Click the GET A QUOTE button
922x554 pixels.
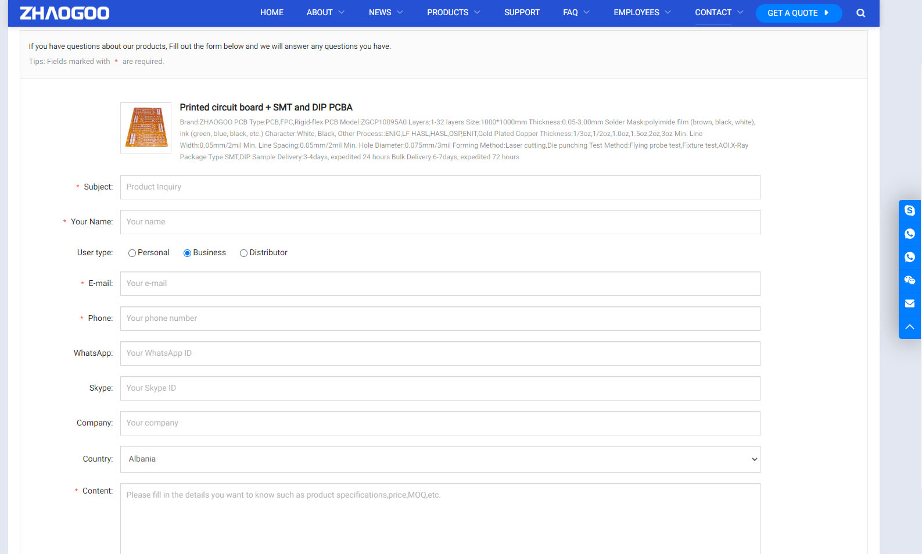799,13
